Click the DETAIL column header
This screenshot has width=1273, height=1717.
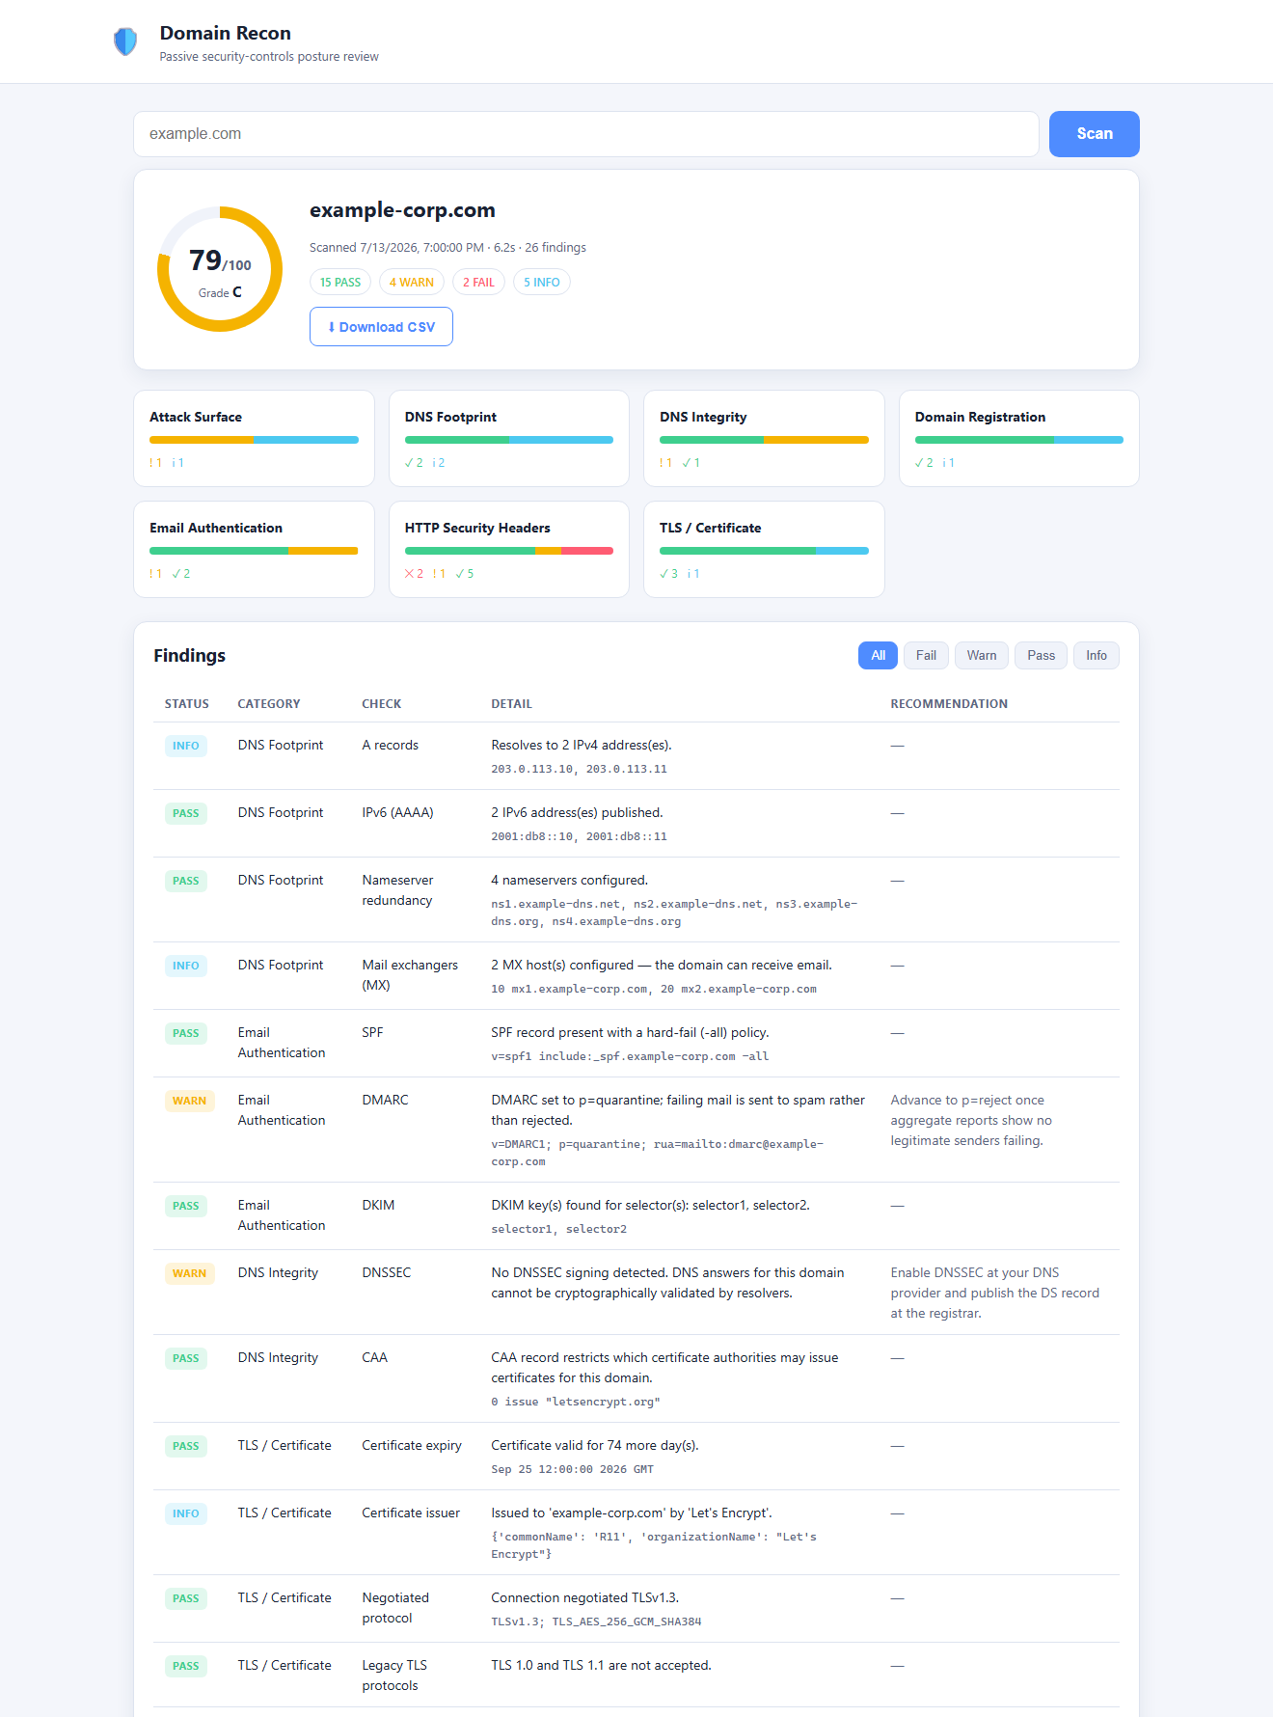pyautogui.click(x=511, y=704)
